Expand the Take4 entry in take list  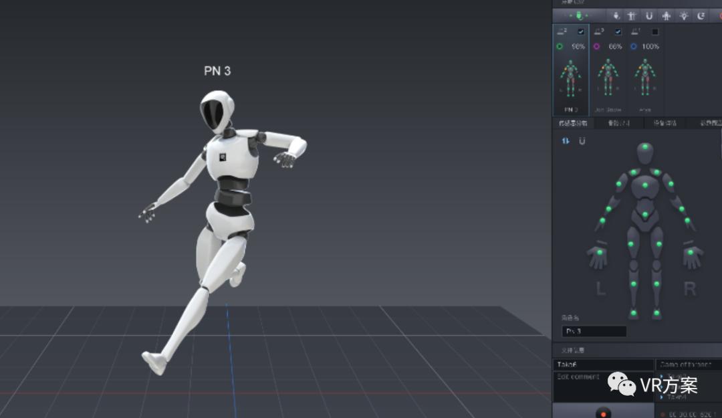[661, 397]
